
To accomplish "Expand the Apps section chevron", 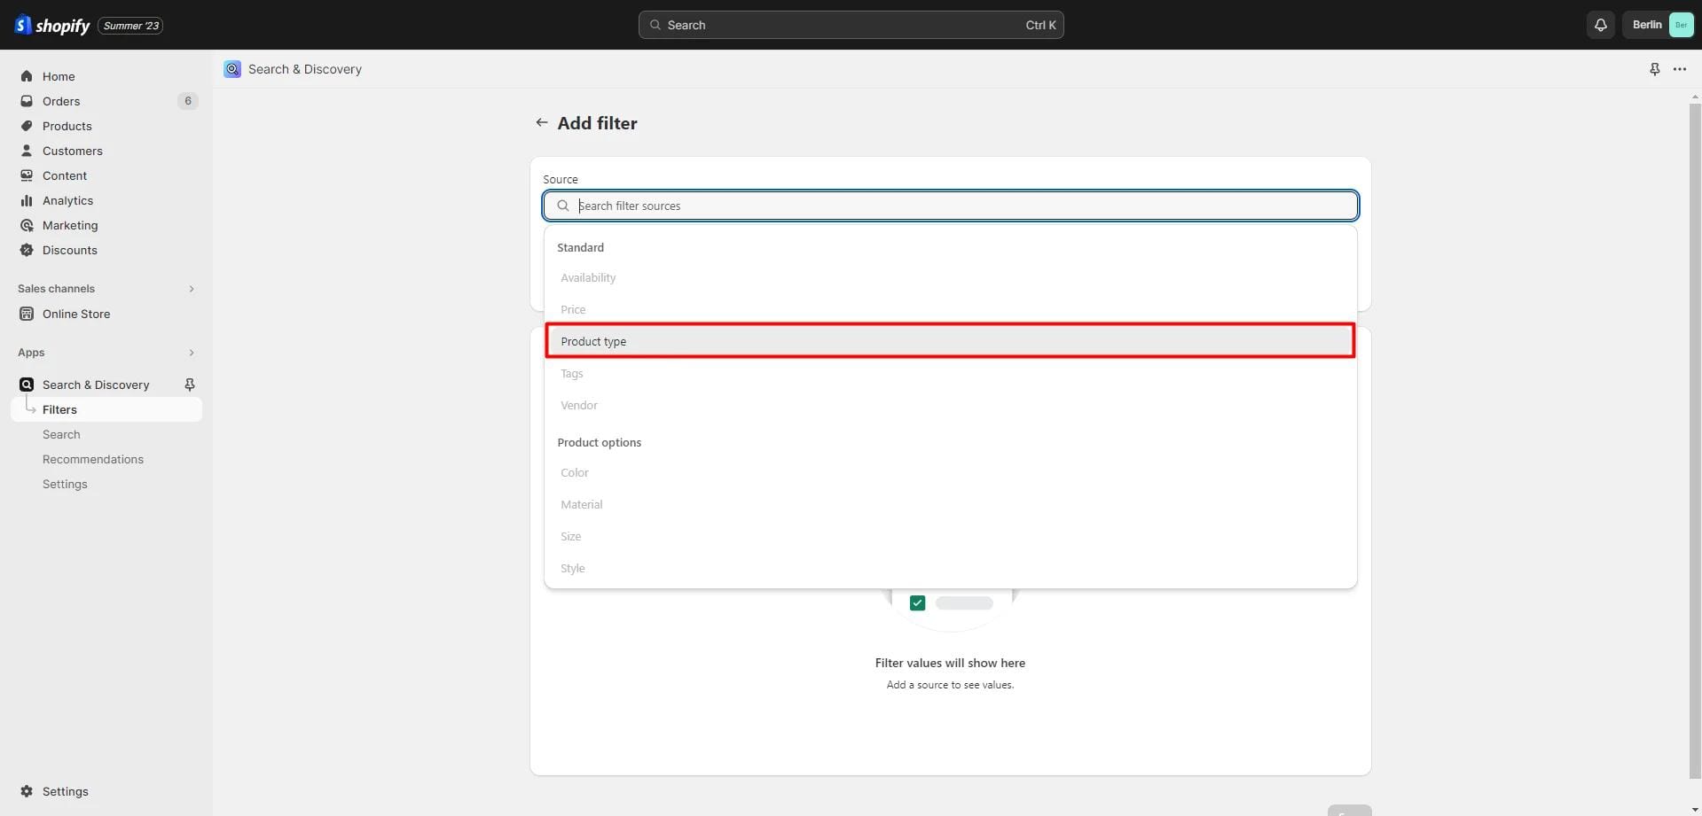I will click(x=191, y=353).
